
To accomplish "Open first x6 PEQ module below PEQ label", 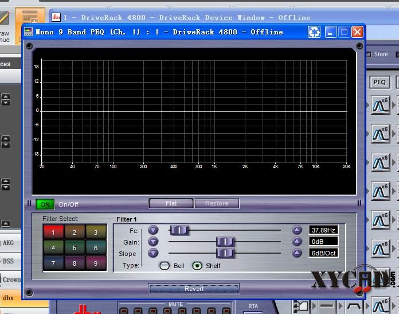I will tap(381, 104).
